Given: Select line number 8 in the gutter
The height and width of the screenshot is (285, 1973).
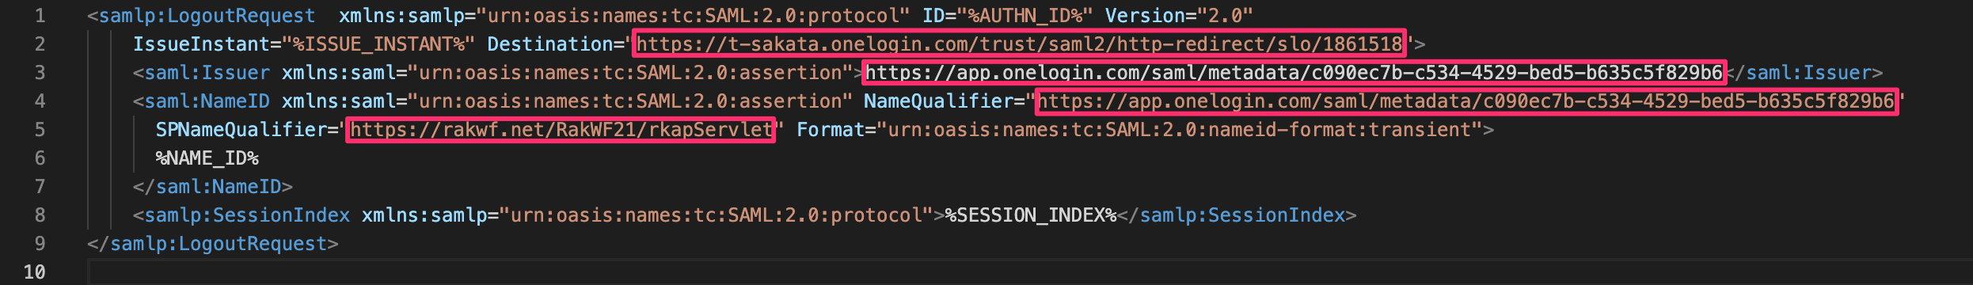Looking at the screenshot, I should 40,215.
